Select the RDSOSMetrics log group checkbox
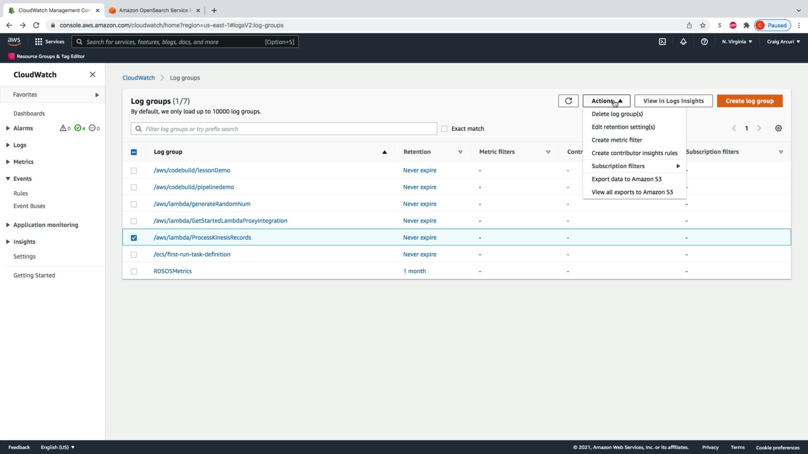The width and height of the screenshot is (808, 454). point(134,272)
